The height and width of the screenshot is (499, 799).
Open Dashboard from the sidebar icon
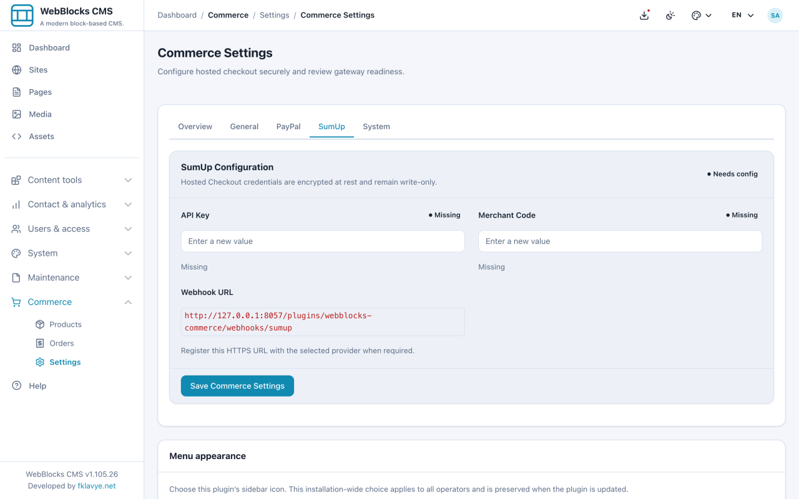click(x=17, y=47)
